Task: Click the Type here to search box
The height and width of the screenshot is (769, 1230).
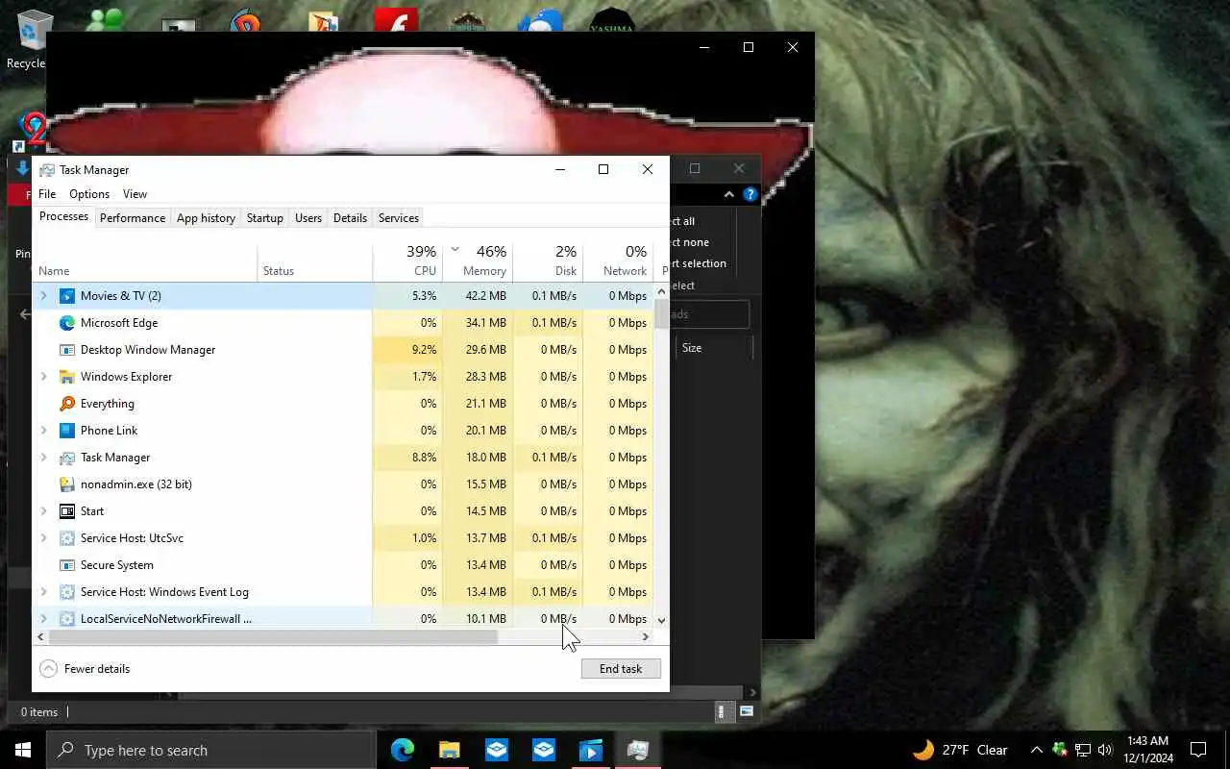Action: tap(210, 750)
